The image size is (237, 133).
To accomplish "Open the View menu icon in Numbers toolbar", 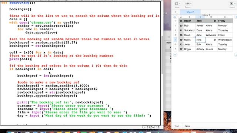I will coord(177,3).
